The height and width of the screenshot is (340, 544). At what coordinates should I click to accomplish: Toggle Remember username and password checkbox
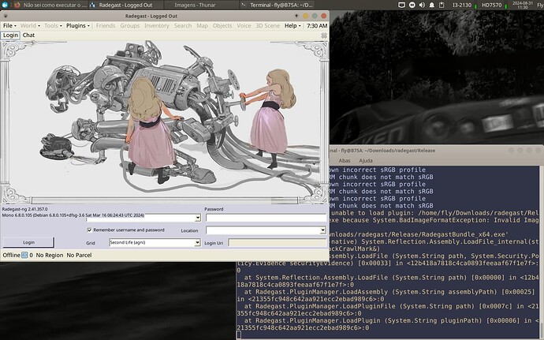(x=90, y=230)
